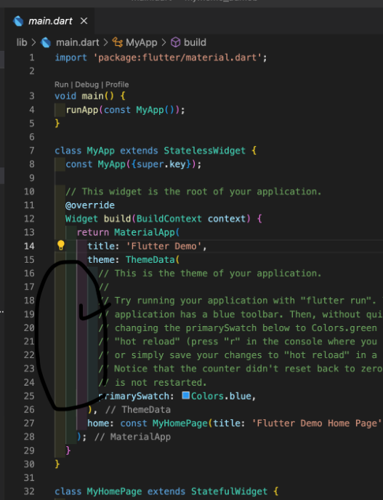Image resolution: width=383 pixels, height=500 pixels.
Task: Click 'StatelessWidget' in the class MyApp line
Action: [205, 151]
